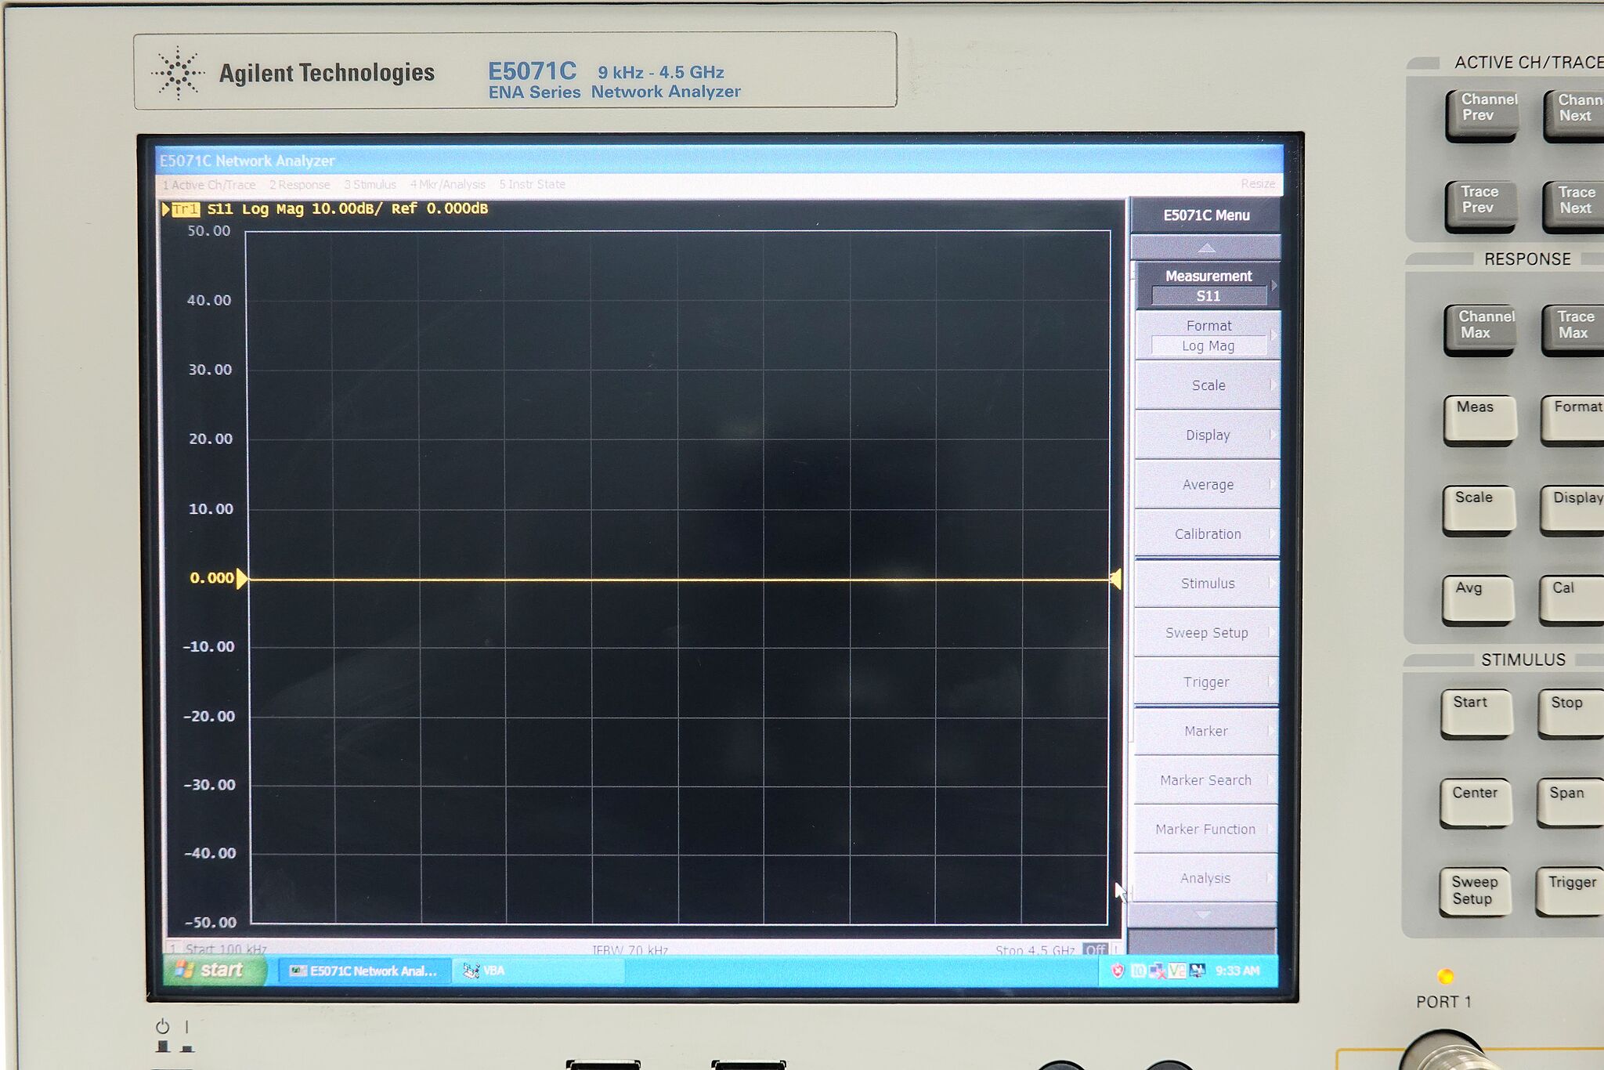The height and width of the screenshot is (1070, 1604).
Task: Open the Trigger softkey menu
Action: point(1206,681)
